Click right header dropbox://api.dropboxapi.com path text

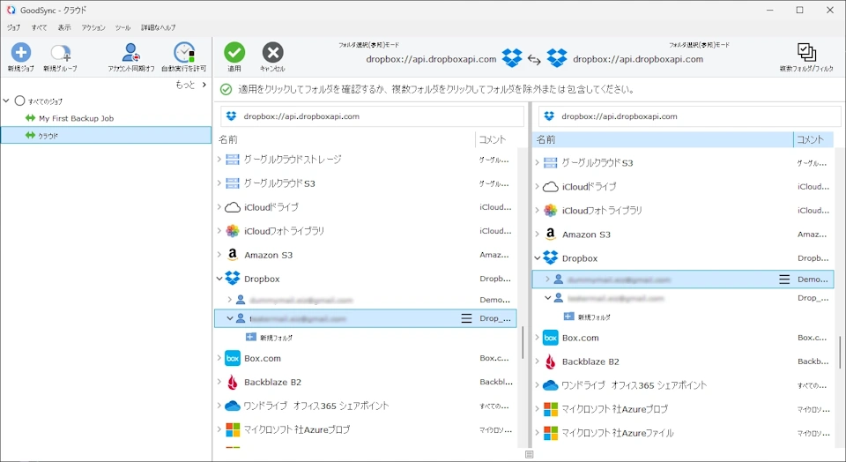pos(638,59)
